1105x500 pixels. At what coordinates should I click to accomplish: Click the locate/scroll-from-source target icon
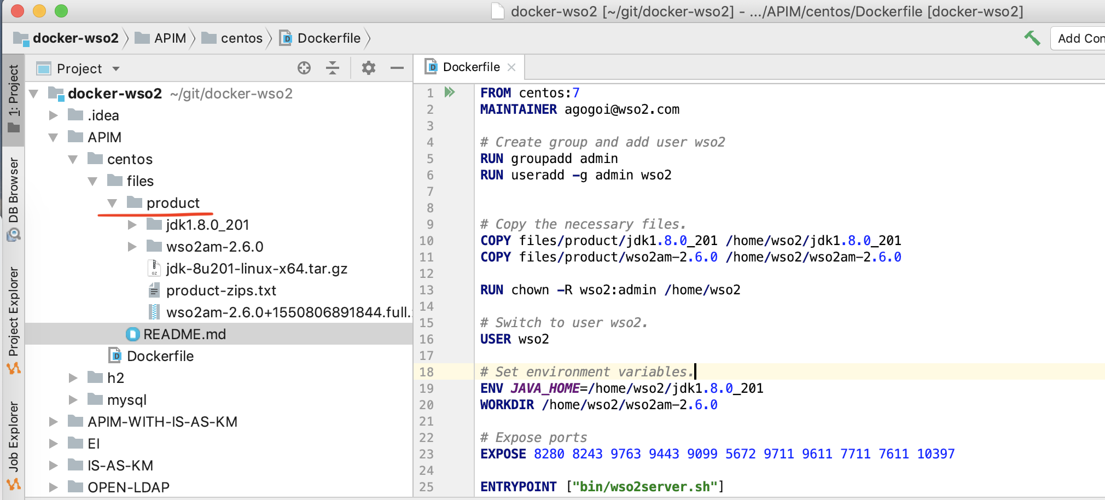[x=304, y=68]
